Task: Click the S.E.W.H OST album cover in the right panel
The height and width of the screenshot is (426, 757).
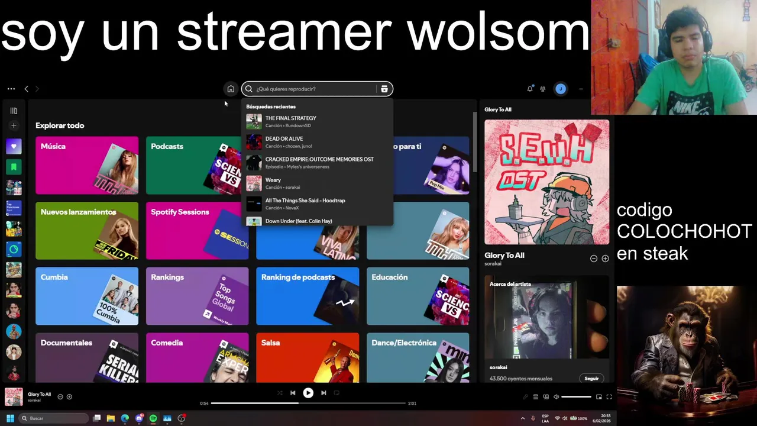Action: (x=546, y=182)
